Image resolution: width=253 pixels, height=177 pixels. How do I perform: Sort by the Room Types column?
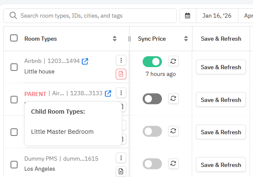point(115,39)
